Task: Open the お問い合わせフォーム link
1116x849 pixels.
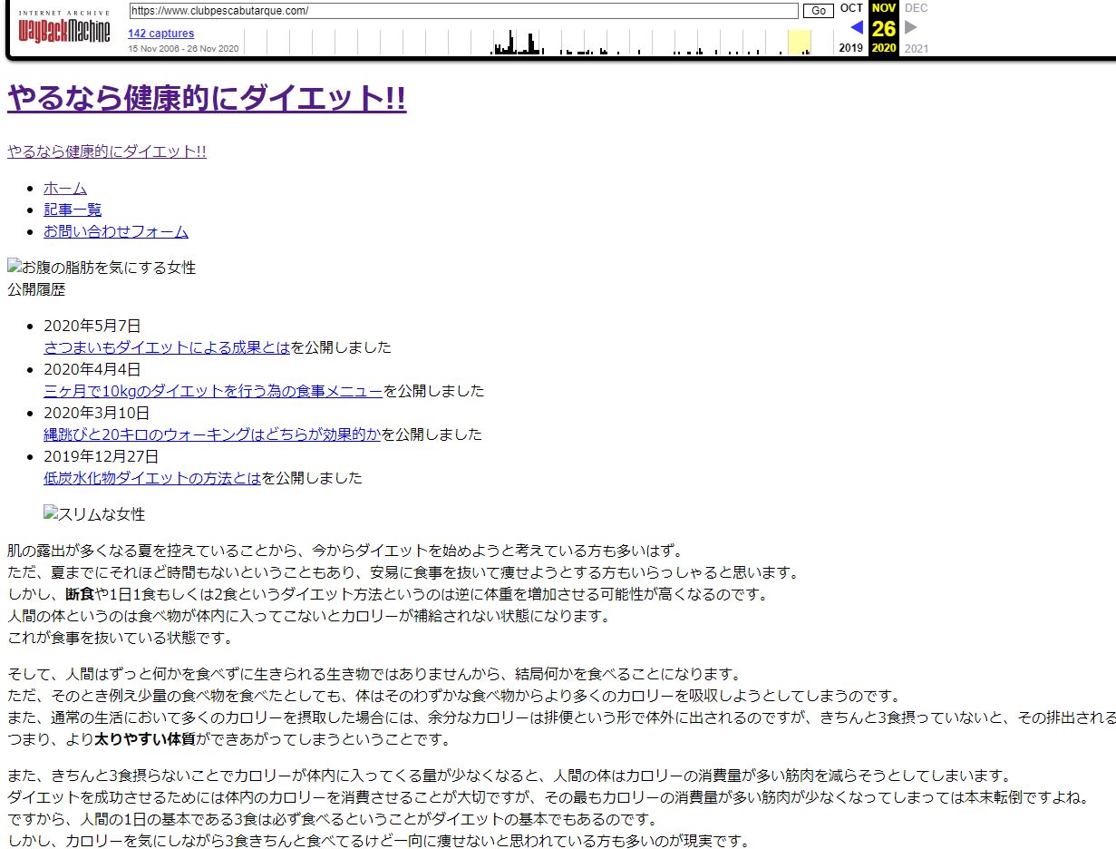Action: (x=116, y=231)
